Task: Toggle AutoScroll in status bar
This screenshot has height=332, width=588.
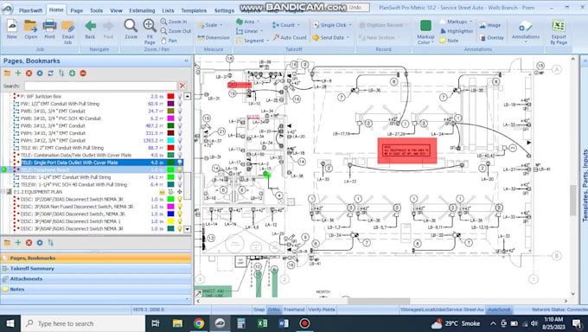Action: point(499,310)
